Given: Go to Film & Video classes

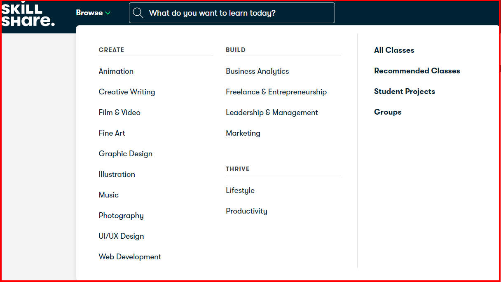Looking at the screenshot, I should point(119,113).
